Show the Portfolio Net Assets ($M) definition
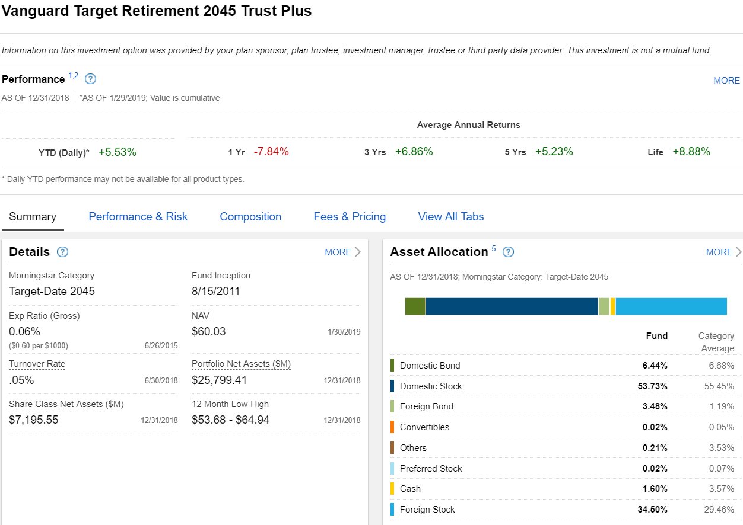743x525 pixels. tap(242, 364)
